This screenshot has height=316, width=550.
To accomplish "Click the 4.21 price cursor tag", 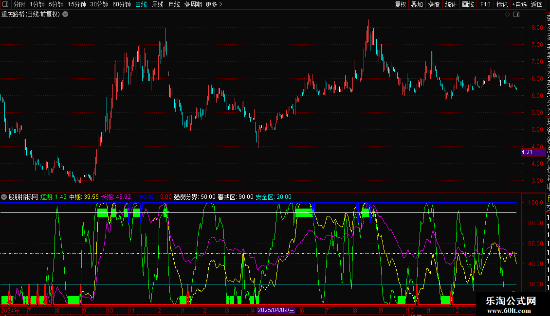I will tap(533, 152).
